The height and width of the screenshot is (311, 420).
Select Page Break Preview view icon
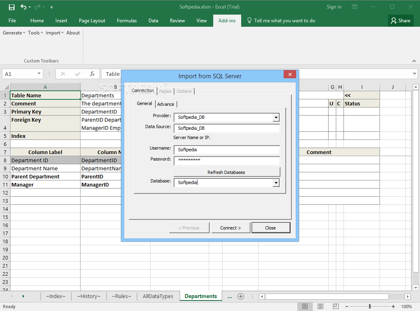[x=335, y=307]
